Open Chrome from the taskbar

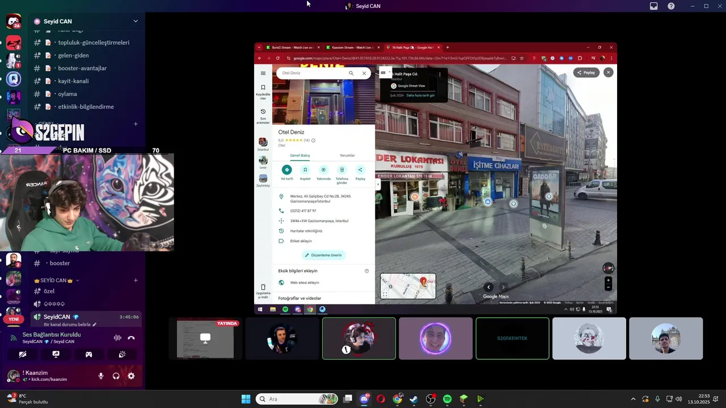click(x=397, y=399)
